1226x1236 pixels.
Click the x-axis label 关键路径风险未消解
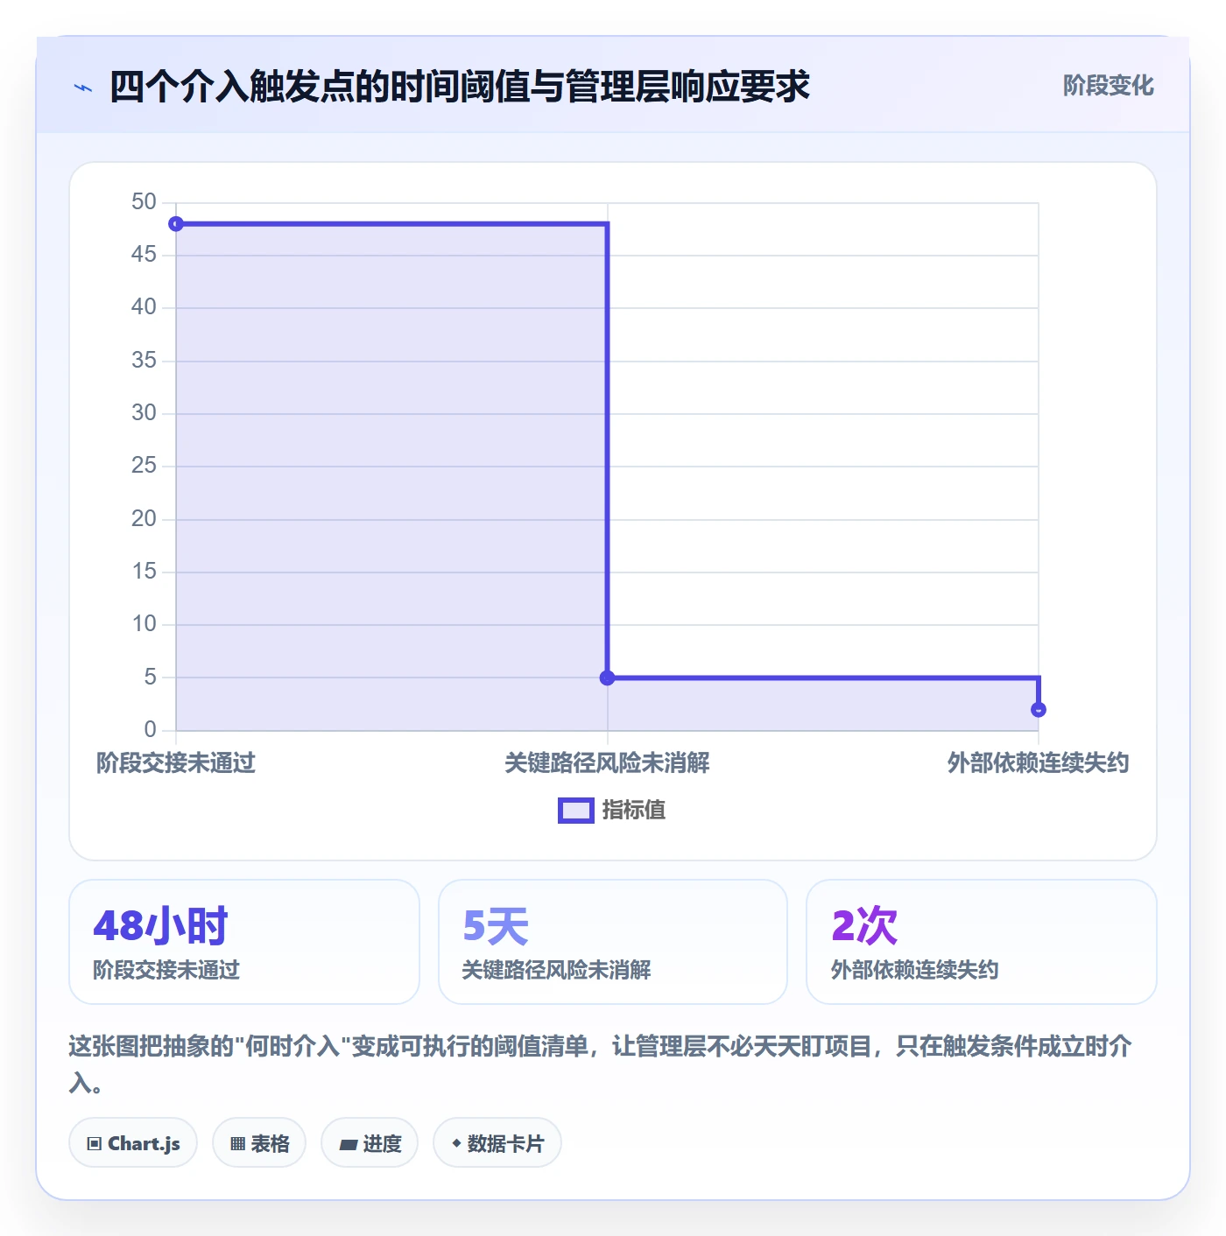(x=607, y=763)
